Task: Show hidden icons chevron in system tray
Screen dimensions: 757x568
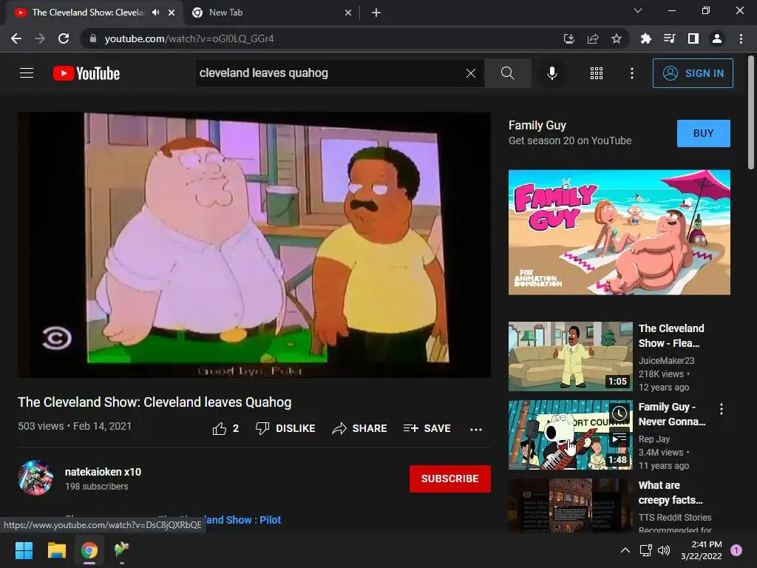Action: 625,550
